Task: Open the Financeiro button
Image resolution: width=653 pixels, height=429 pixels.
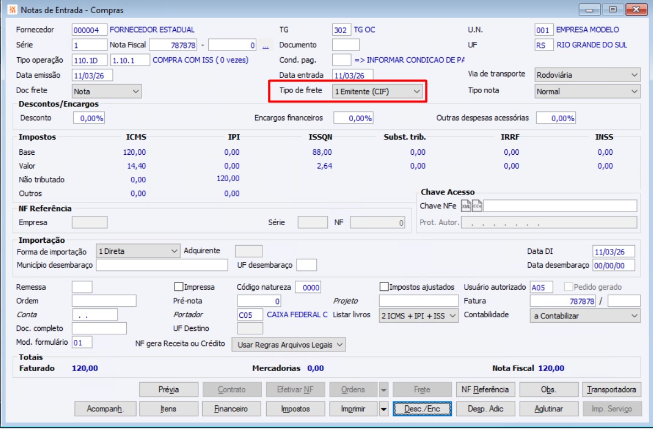Action: pyautogui.click(x=231, y=409)
